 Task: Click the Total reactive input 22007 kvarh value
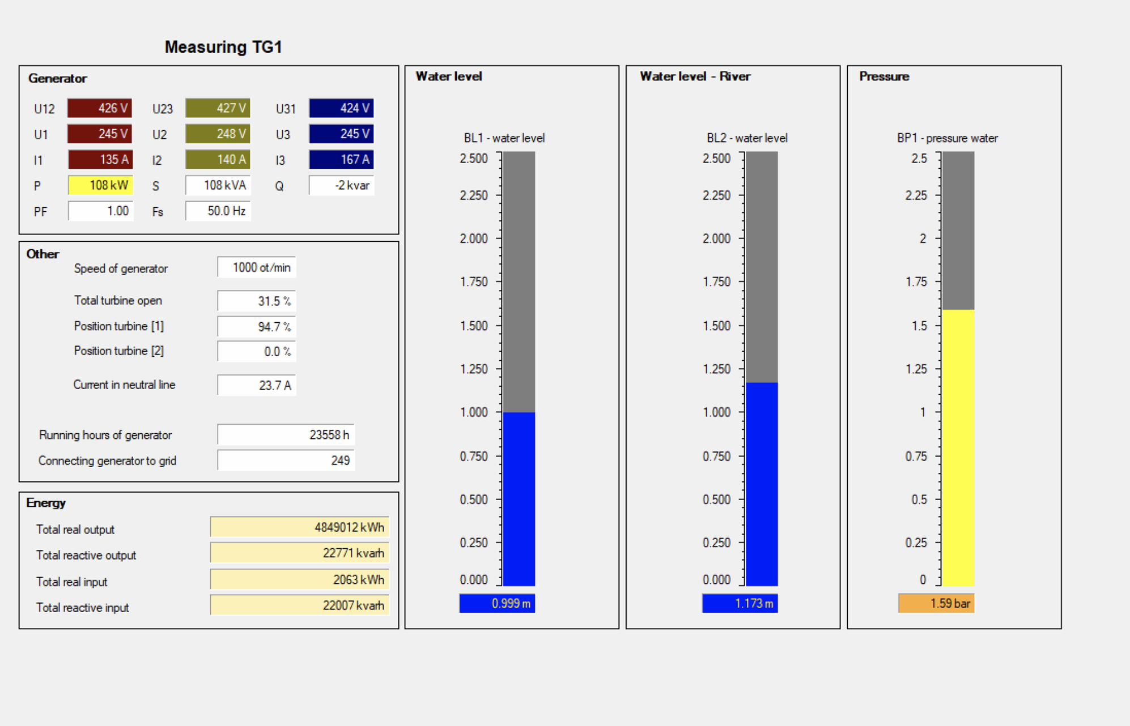299,605
